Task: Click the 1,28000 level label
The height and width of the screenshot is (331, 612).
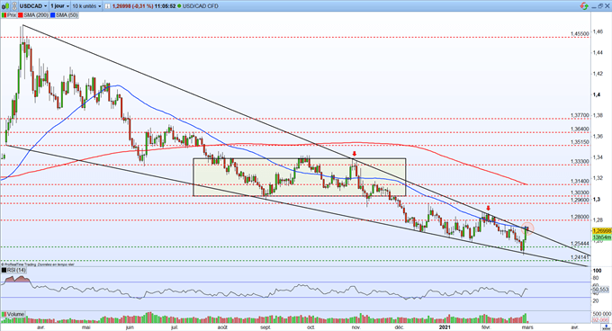Action: point(580,217)
